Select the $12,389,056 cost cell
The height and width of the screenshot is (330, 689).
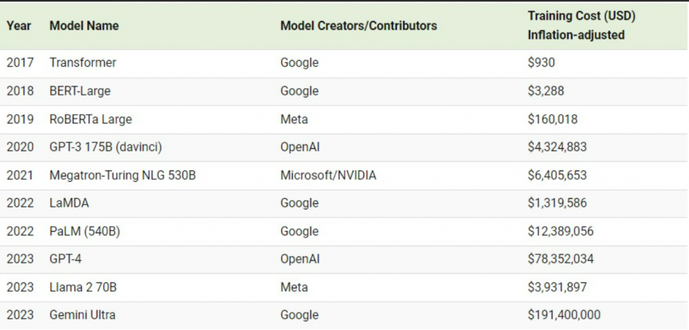(560, 232)
